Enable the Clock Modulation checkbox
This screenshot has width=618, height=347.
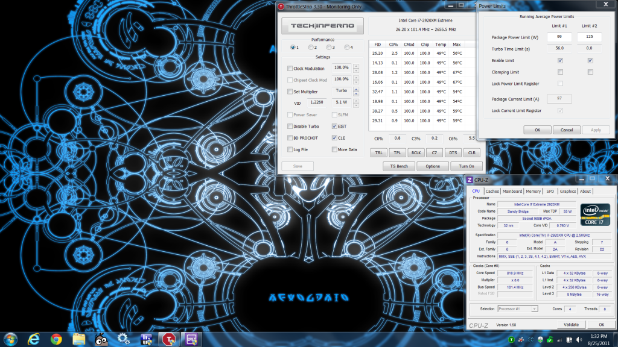[290, 69]
